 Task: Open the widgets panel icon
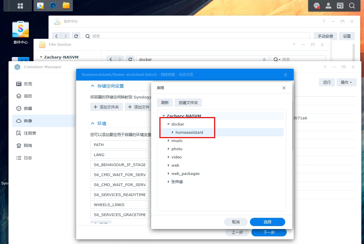pos(340,6)
